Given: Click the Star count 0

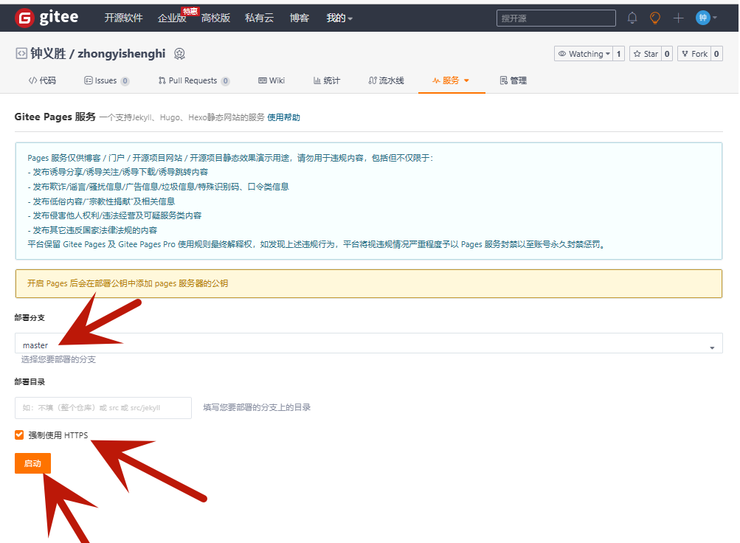Looking at the screenshot, I should pos(667,54).
